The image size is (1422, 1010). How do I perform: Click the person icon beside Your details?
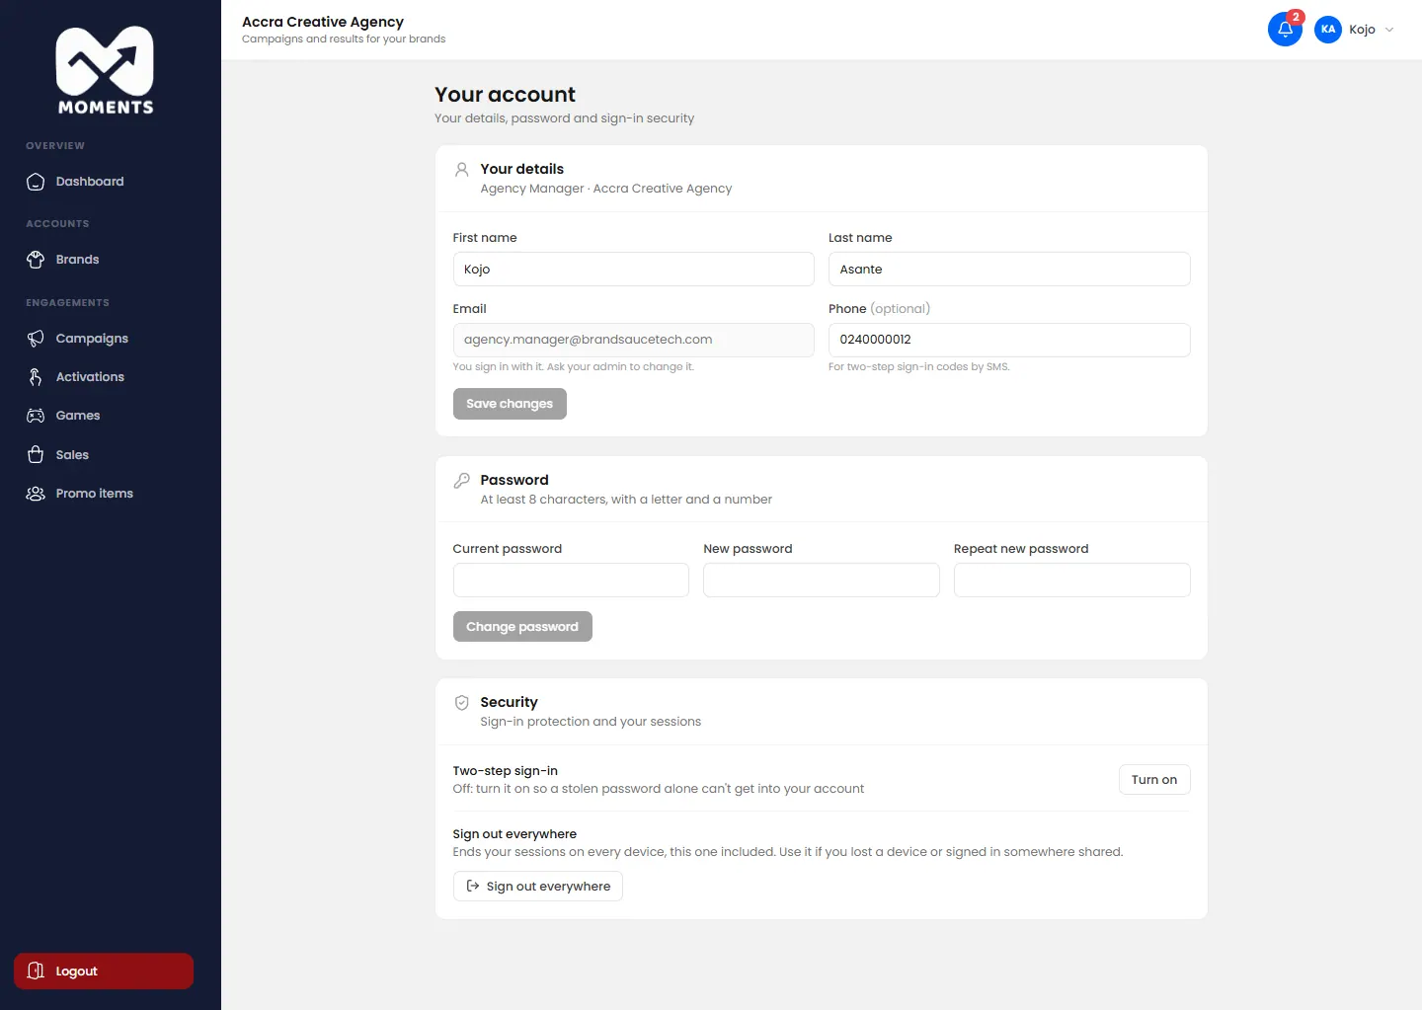461,169
